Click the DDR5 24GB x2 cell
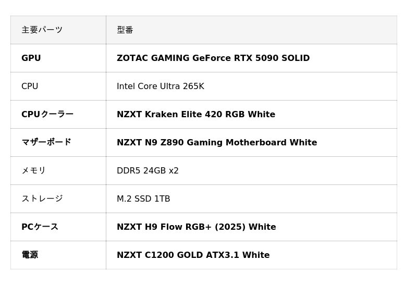 (x=148, y=171)
